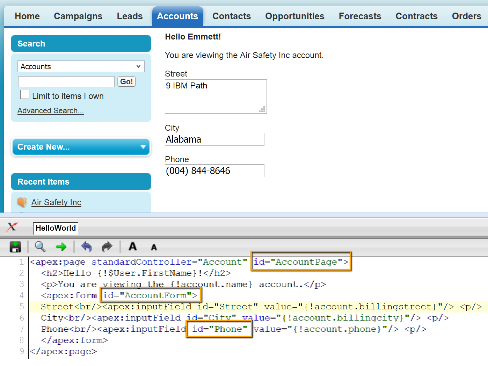Click into the Street text area
This screenshot has width=488, height=366.
(x=216, y=96)
